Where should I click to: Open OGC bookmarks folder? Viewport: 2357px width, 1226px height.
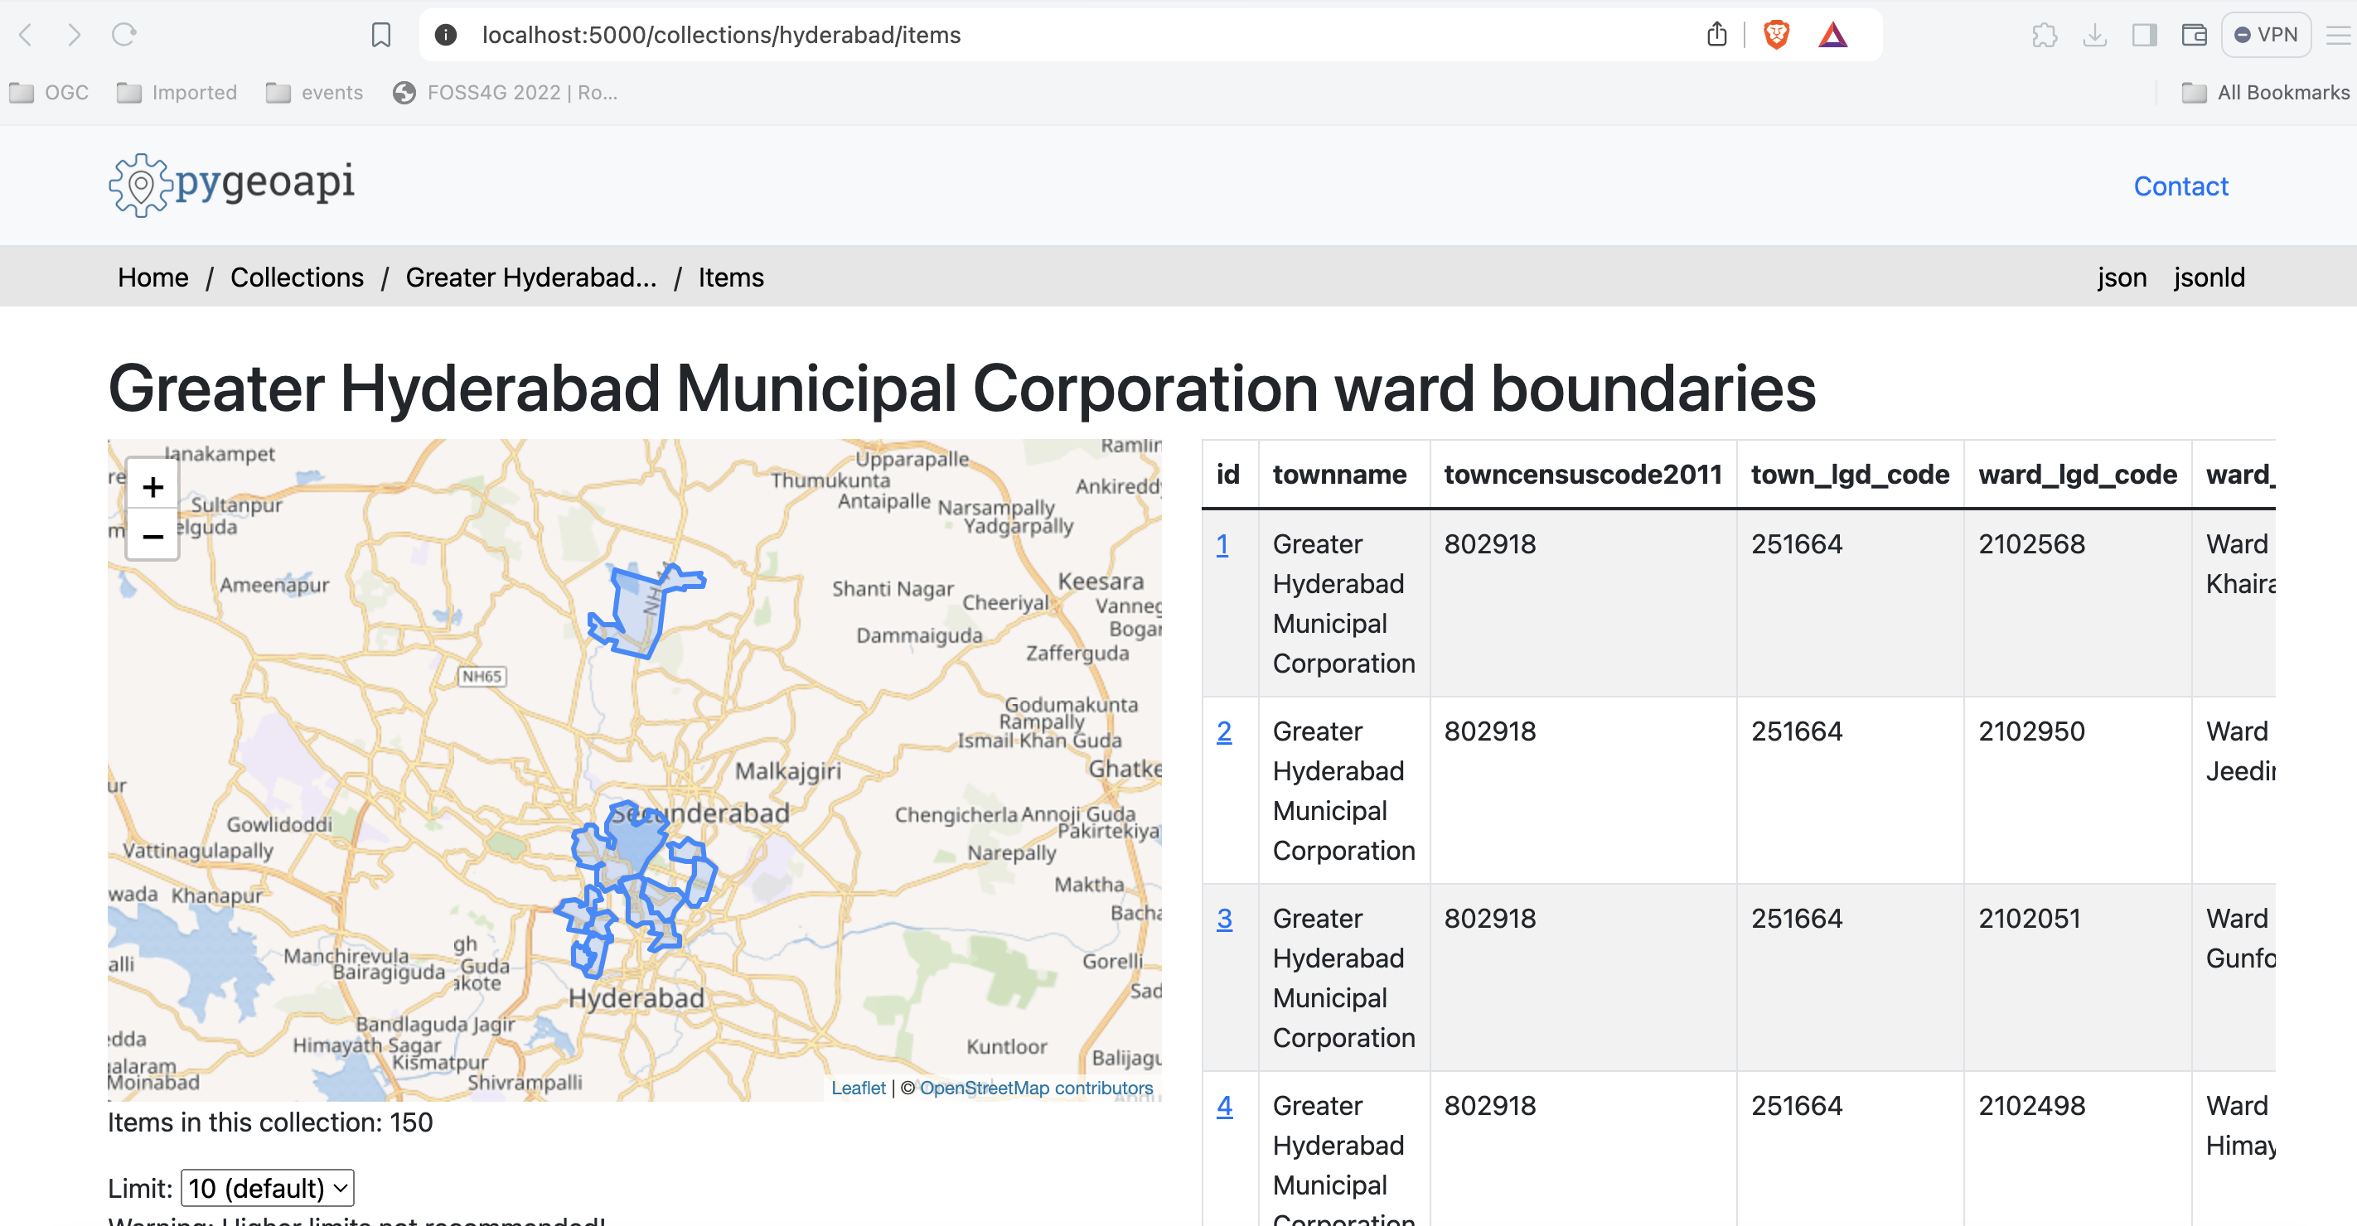(49, 92)
